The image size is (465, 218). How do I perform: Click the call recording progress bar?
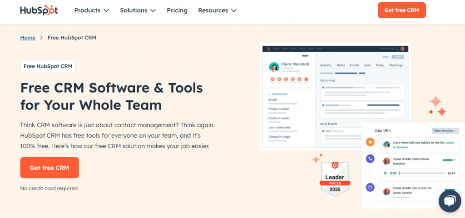[x=422, y=173]
